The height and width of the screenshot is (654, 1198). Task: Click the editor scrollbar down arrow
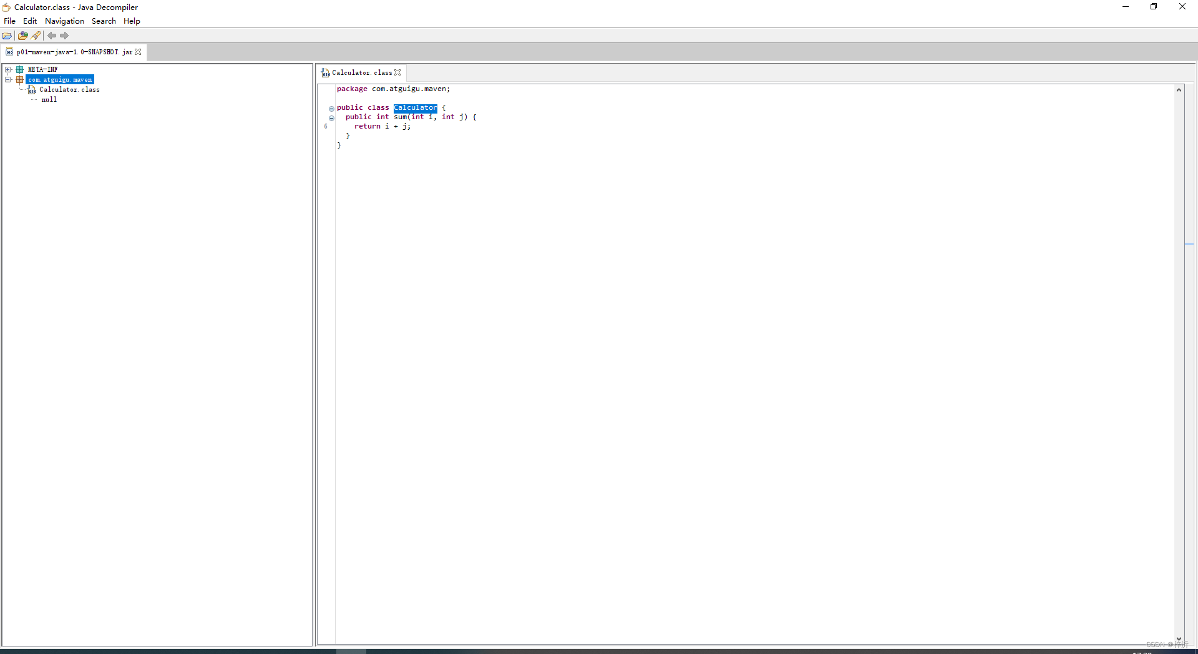(1179, 639)
